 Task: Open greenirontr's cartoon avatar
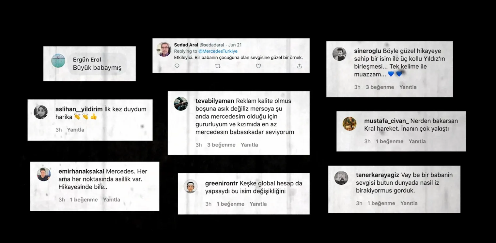(191, 186)
